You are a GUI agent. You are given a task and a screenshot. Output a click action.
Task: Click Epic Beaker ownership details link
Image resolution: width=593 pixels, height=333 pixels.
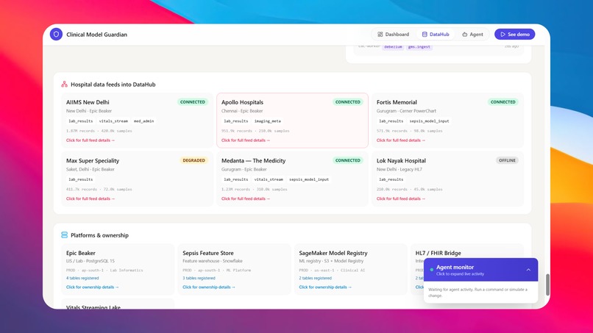pyautogui.click(x=93, y=287)
